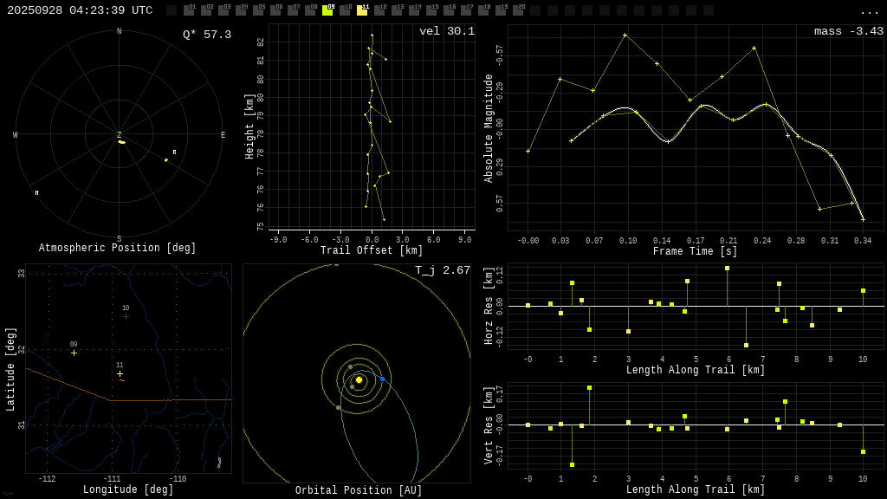
Task: Click the blue Earth dot in orbit plot
Action: point(382,379)
